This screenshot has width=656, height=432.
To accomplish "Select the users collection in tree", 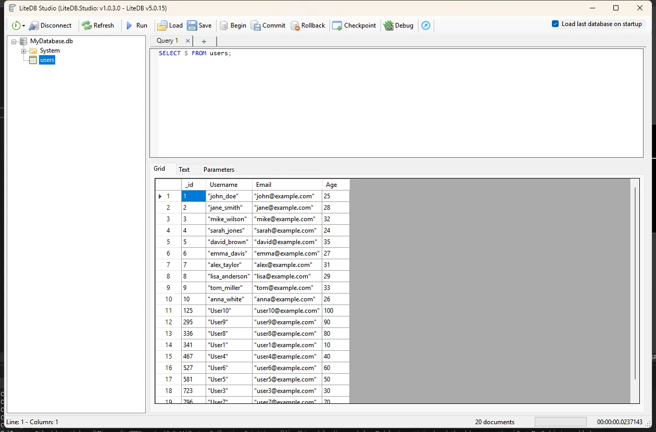I will tap(47, 60).
